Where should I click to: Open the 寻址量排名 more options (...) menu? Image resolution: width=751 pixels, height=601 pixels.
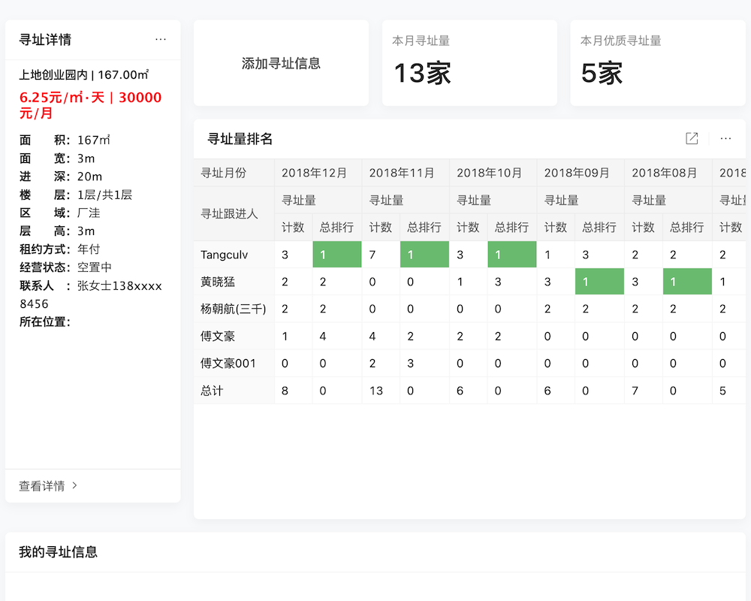725,138
